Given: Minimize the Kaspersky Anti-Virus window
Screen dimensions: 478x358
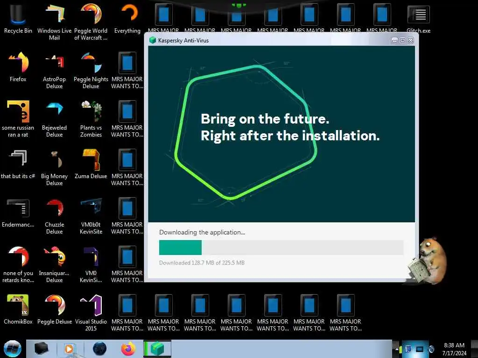Looking at the screenshot, I should tap(394, 41).
